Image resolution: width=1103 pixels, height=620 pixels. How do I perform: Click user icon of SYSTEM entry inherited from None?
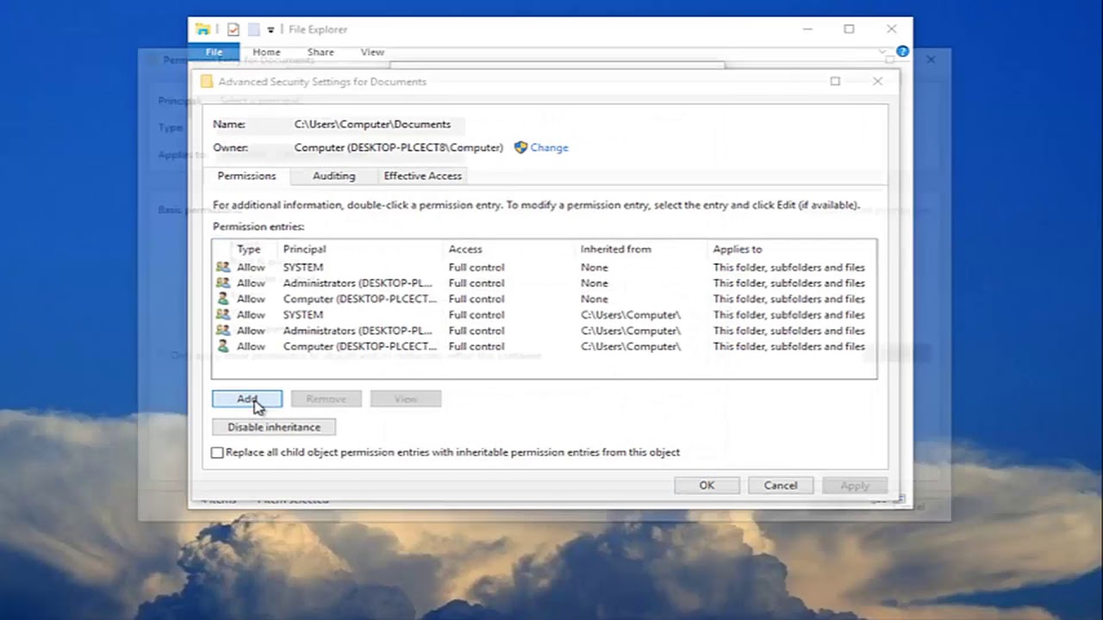coord(223,267)
